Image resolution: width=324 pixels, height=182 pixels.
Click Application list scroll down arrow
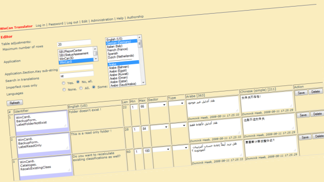pos(96,59)
